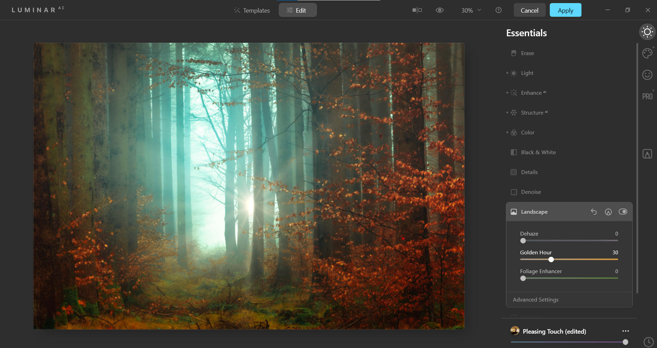Click the tools panel vertical scrollbar
This screenshot has height=348, width=657.
click(x=637, y=168)
